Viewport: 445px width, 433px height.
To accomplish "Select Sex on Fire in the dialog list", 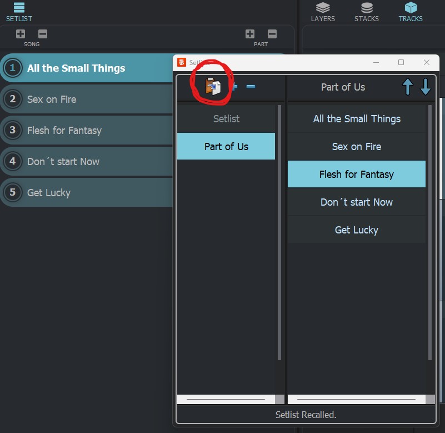I will point(357,147).
